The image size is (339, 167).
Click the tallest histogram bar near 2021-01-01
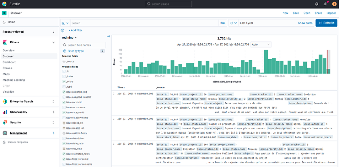point(266,62)
